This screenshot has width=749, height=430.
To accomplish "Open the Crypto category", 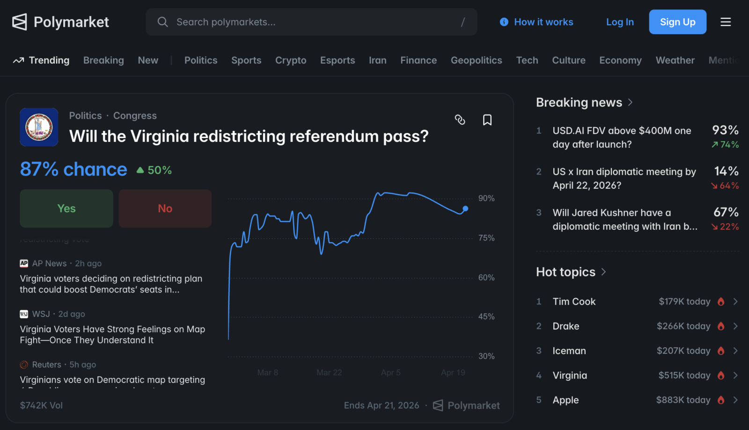I will (x=291, y=60).
